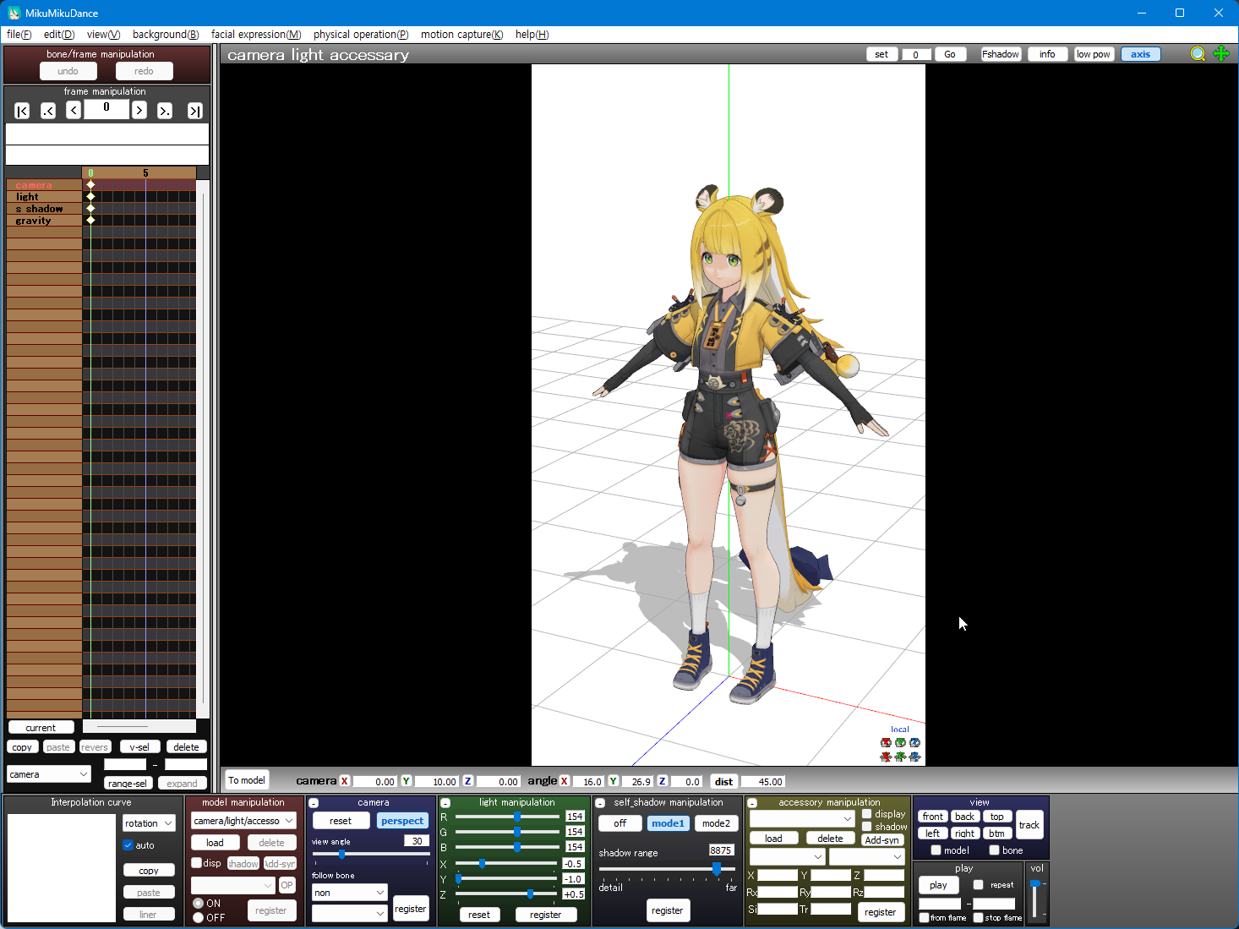Screen dimensions: 1239x929
Task: Click the To model button
Action: pyautogui.click(x=247, y=780)
